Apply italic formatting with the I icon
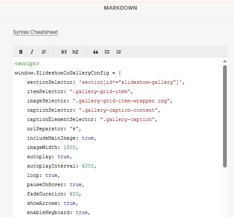Screen dimensions: 234x217 pyautogui.click(x=32, y=52)
